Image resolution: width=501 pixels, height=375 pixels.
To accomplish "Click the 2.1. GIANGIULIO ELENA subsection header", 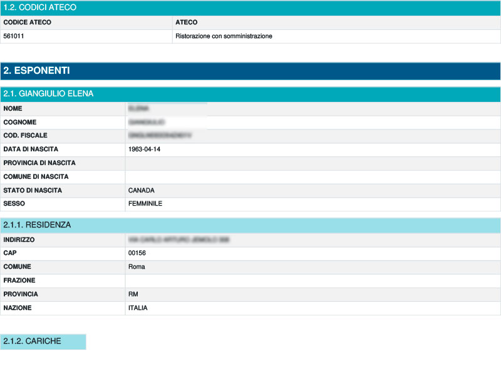I will click(50, 93).
